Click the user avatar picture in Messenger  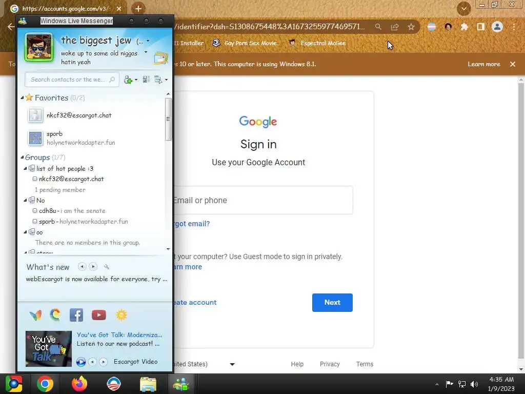pos(39,47)
